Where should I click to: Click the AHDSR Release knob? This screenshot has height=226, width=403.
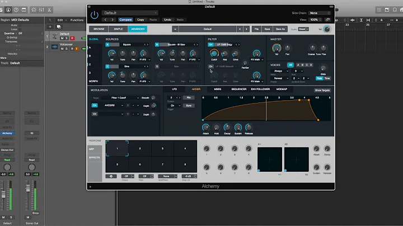(249, 127)
